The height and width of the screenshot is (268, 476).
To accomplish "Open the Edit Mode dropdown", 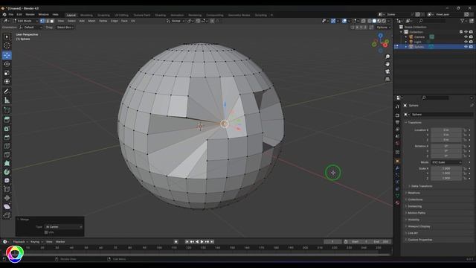I will [x=25, y=21].
